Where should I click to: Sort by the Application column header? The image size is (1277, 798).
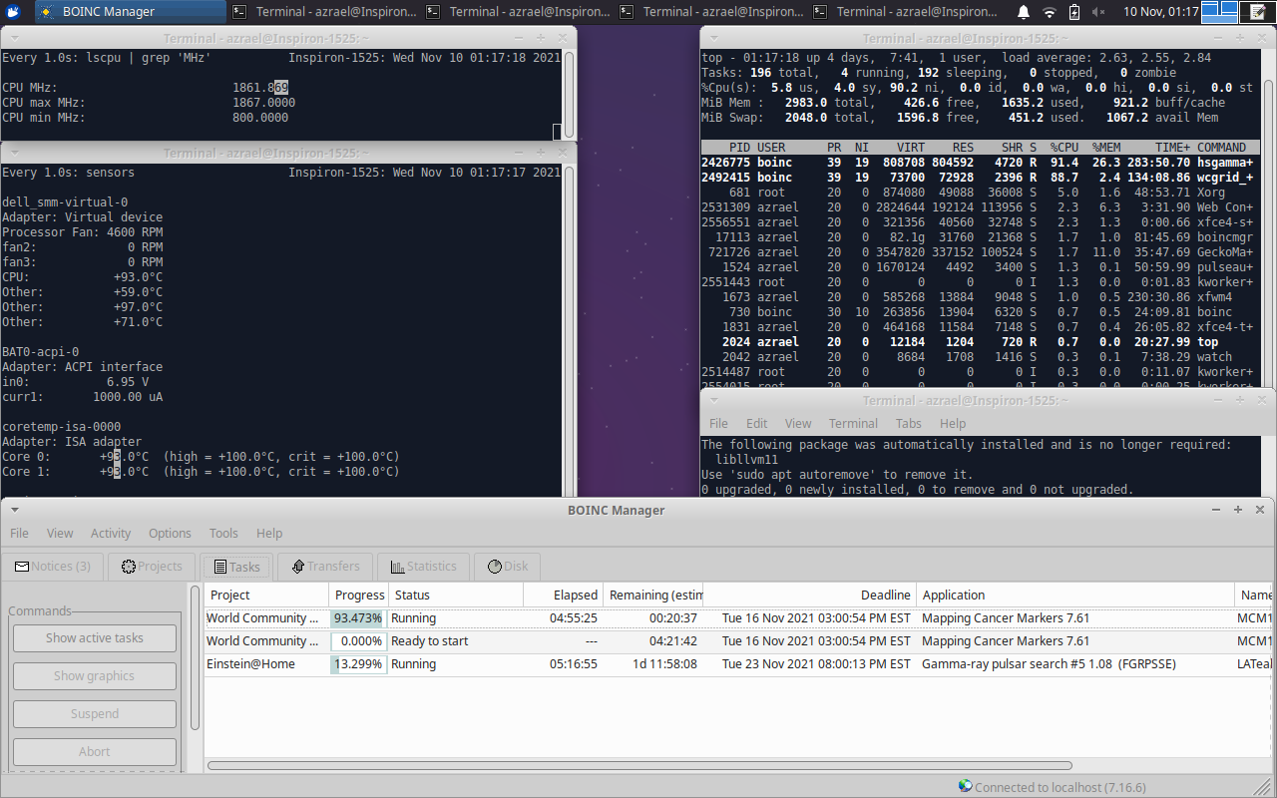pos(1075,595)
